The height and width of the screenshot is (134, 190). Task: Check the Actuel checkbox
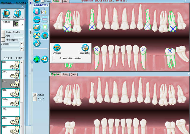[35, 95]
